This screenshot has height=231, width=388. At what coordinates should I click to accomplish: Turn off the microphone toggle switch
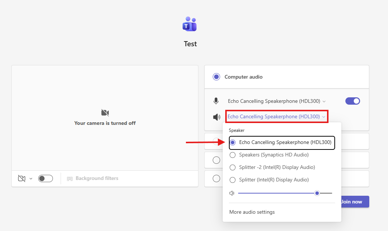pyautogui.click(x=353, y=101)
